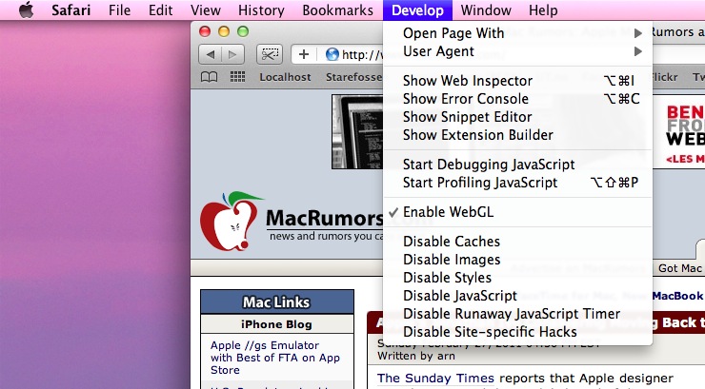This screenshot has height=389, width=705.
Task: Choose Show Web Inspector
Action: tap(517, 81)
